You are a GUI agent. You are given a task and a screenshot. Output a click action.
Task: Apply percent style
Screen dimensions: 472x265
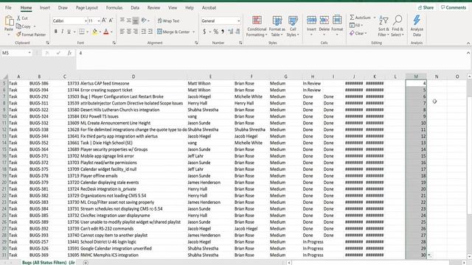(x=215, y=32)
